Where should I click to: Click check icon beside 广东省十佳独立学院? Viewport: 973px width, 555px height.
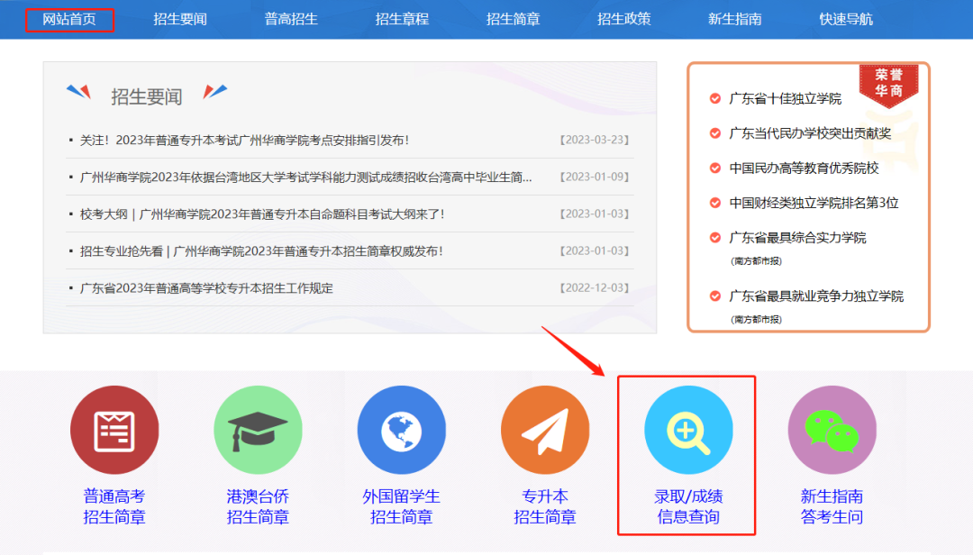click(x=715, y=98)
